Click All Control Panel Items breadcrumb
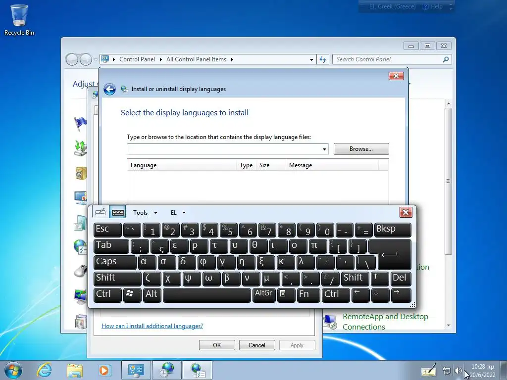507x380 pixels. 196,59
